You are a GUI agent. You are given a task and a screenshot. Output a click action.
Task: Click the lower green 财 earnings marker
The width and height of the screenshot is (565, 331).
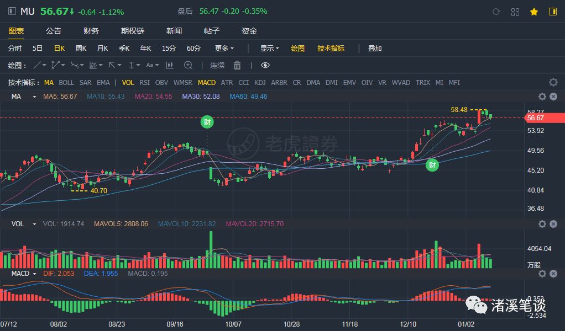coord(432,165)
